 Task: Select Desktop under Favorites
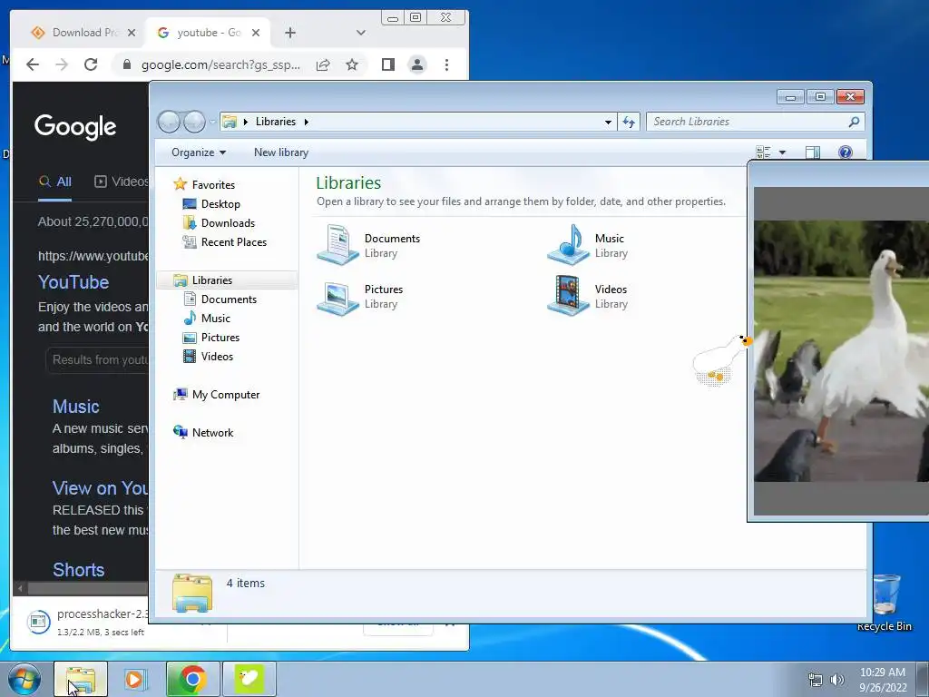click(220, 204)
